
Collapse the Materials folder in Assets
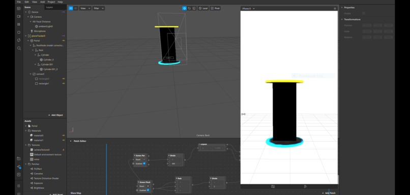pos(26,131)
